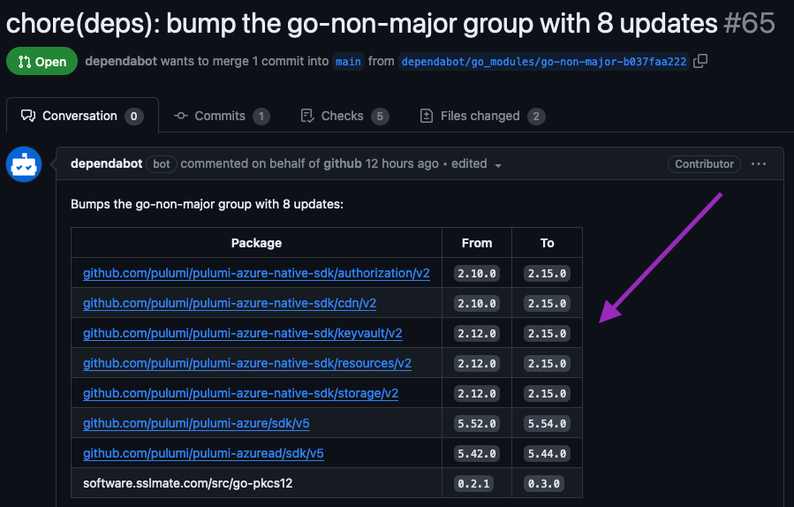The width and height of the screenshot is (794, 507).
Task: Click the 5.42.0 From version value
Action: [x=477, y=453]
